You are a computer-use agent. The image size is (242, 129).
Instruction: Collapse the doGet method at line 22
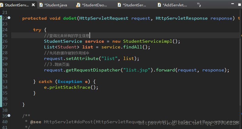tap(9, 18)
